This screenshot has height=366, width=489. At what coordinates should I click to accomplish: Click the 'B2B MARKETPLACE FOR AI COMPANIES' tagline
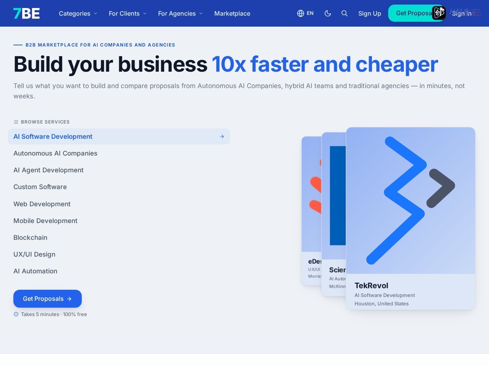(100, 45)
